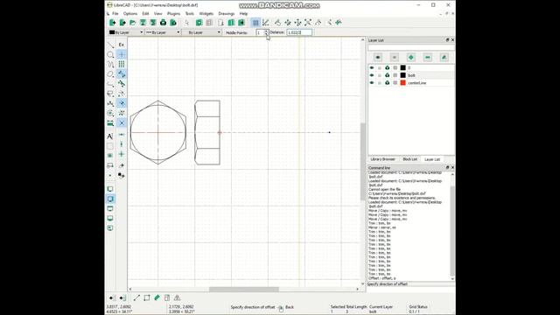560x315 pixels.
Task: Open the Widgets menu
Action: [206, 14]
